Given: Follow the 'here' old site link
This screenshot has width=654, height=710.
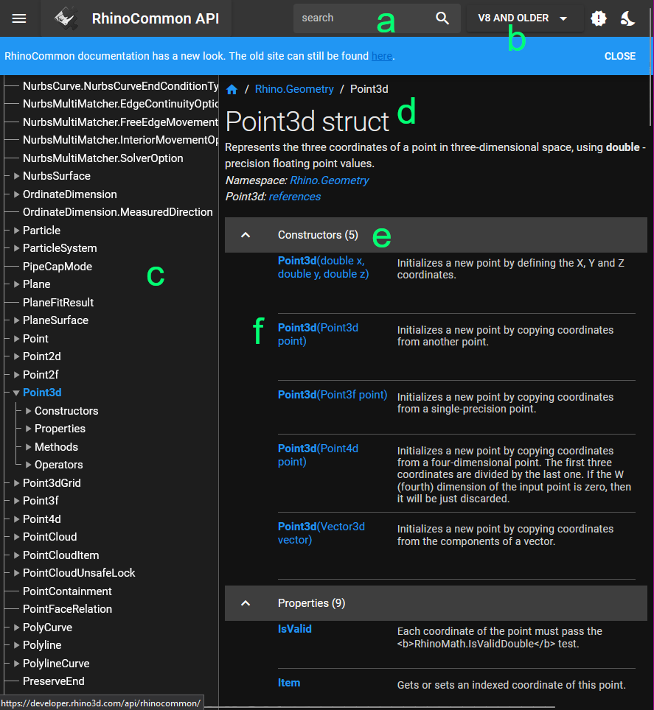Looking at the screenshot, I should pos(381,56).
